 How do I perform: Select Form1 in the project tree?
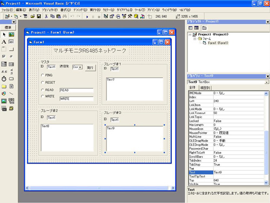[218, 43]
